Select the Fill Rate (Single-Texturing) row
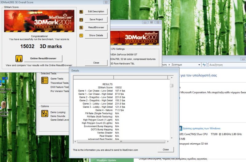This screenshot has height=162, width=246. pos(102,113)
